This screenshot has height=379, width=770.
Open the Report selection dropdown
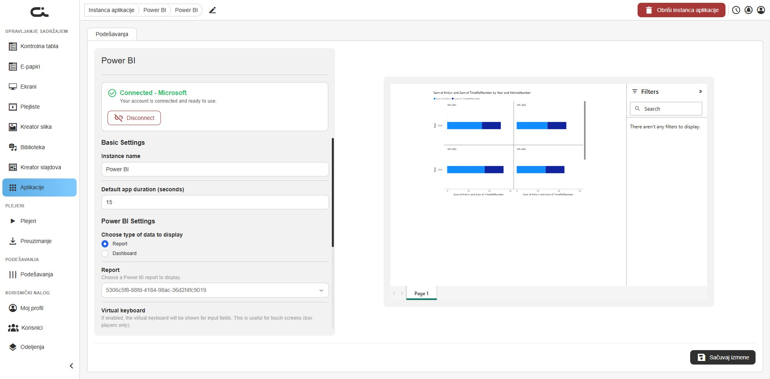[x=215, y=290]
